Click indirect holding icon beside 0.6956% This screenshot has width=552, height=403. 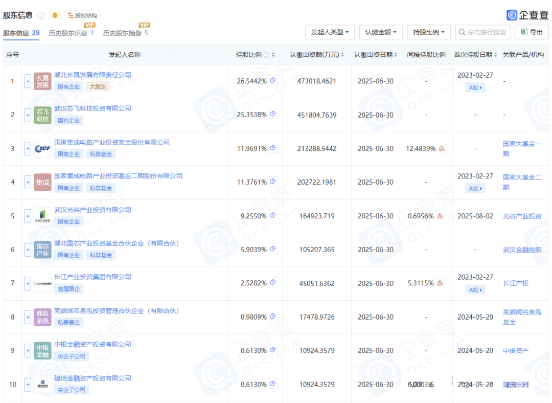(440, 216)
